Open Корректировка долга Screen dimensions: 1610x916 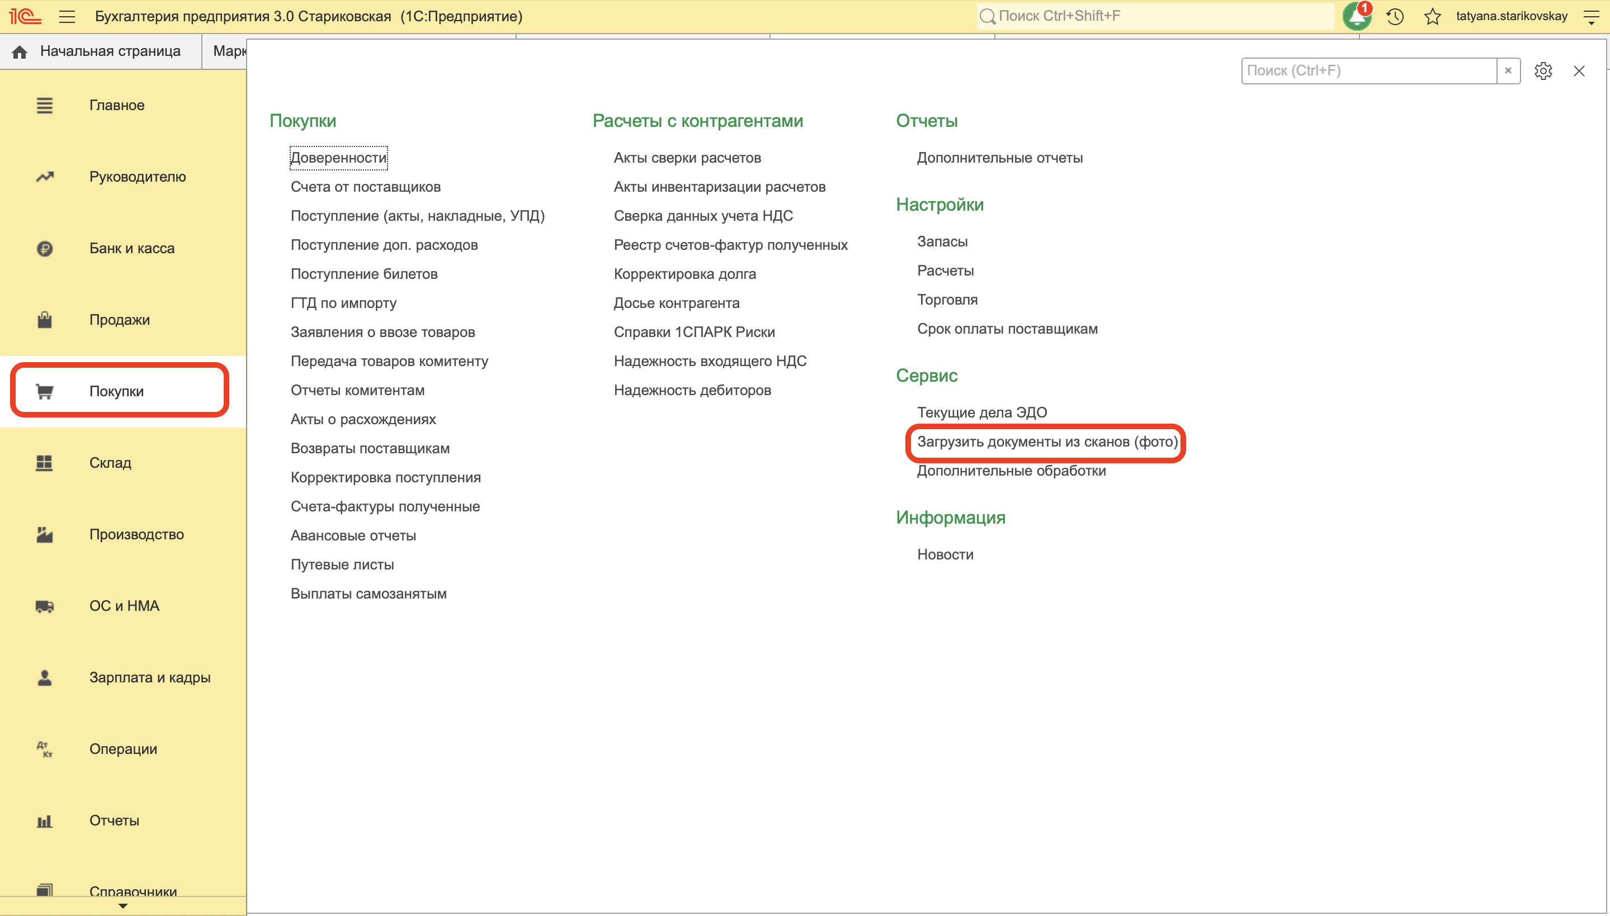point(685,274)
